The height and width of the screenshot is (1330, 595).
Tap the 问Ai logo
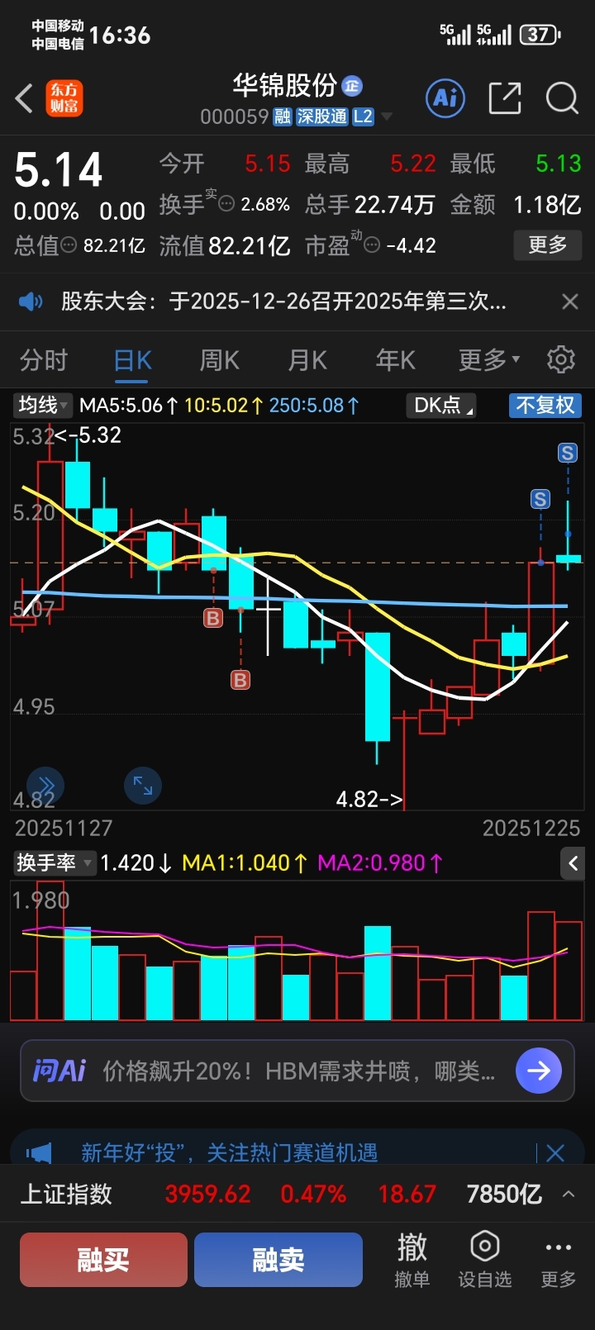pyautogui.click(x=59, y=1071)
